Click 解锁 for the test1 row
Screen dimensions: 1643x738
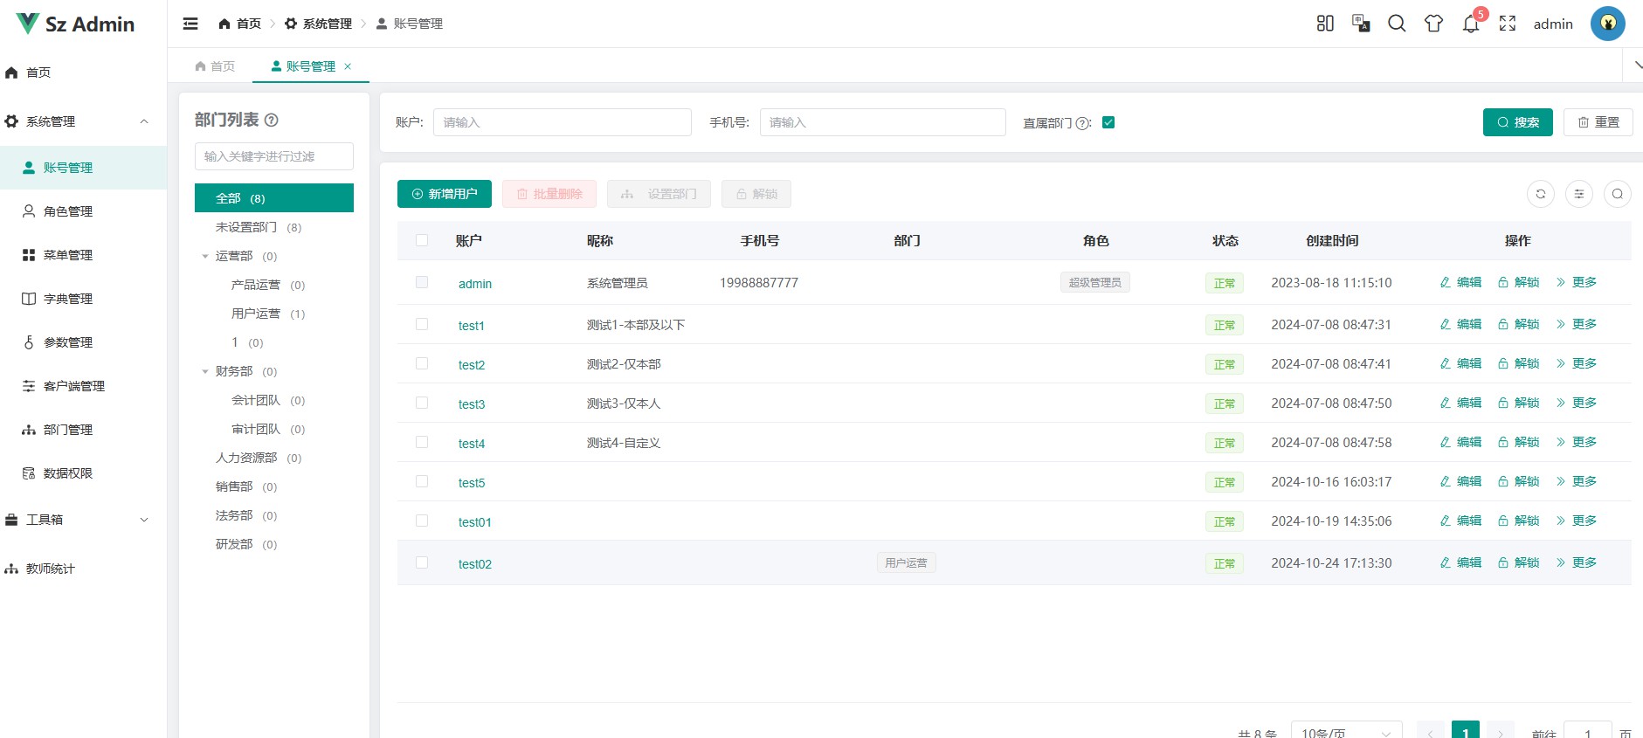pos(1519,324)
